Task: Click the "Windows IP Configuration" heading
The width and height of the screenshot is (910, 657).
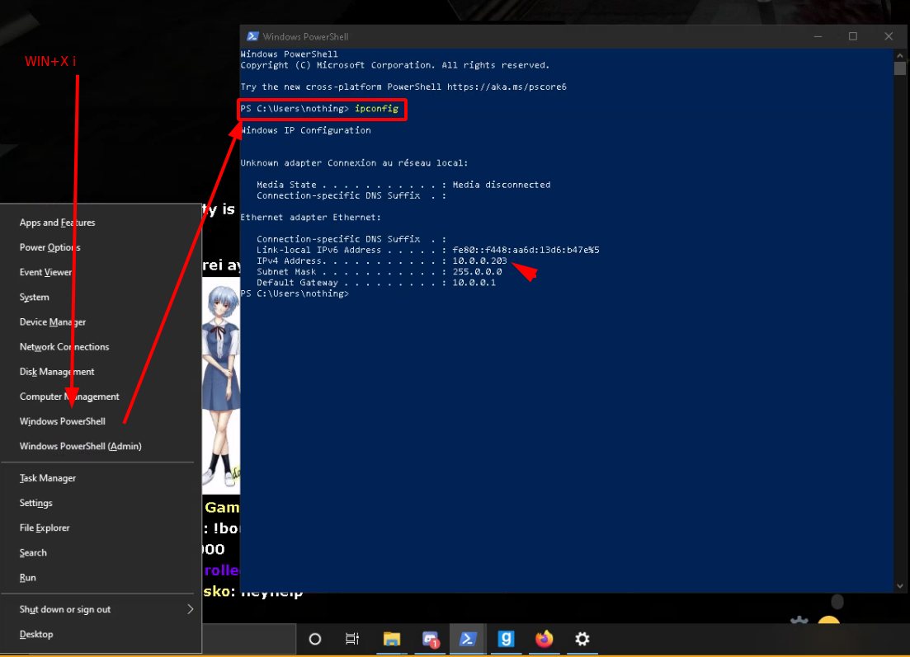Action: [306, 130]
